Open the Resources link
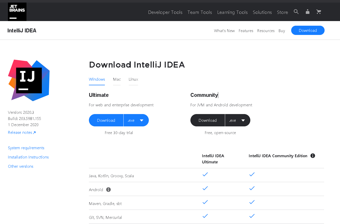The width and height of the screenshot is (340, 224). click(266, 31)
